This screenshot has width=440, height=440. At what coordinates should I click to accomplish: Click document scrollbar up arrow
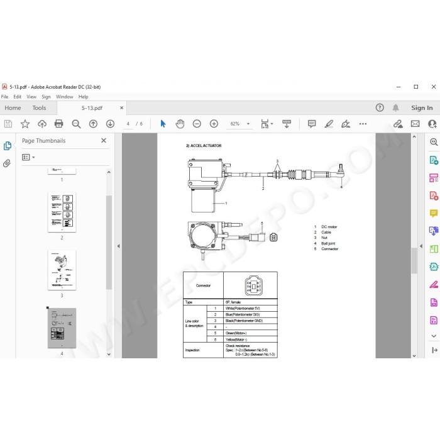pyautogui.click(x=414, y=136)
